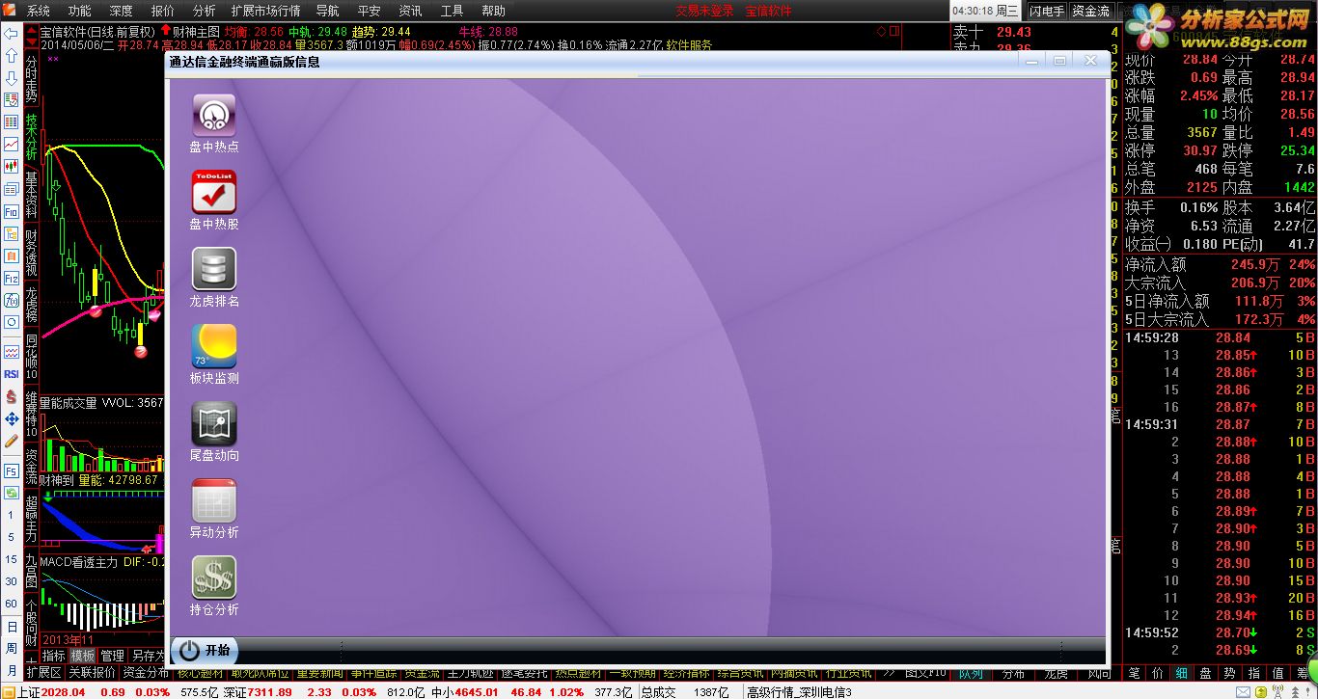
Task: Click the 扩展区 bottom tab
Action: [x=43, y=672]
